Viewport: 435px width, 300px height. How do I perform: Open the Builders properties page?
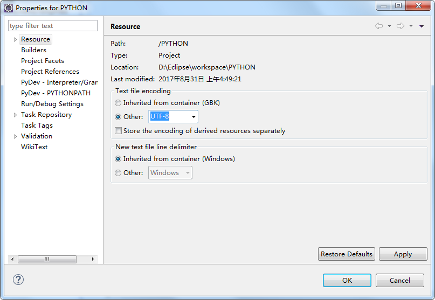(33, 50)
